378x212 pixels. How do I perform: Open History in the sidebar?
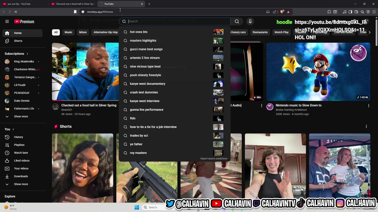coord(22,137)
